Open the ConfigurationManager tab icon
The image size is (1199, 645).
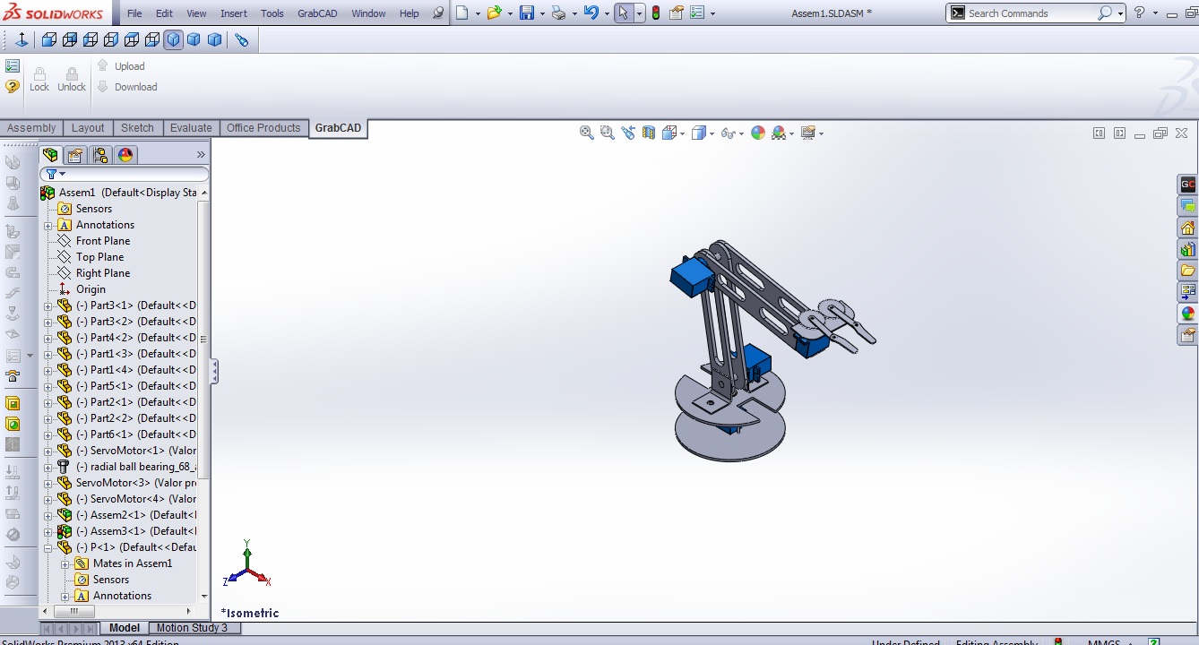coord(100,155)
